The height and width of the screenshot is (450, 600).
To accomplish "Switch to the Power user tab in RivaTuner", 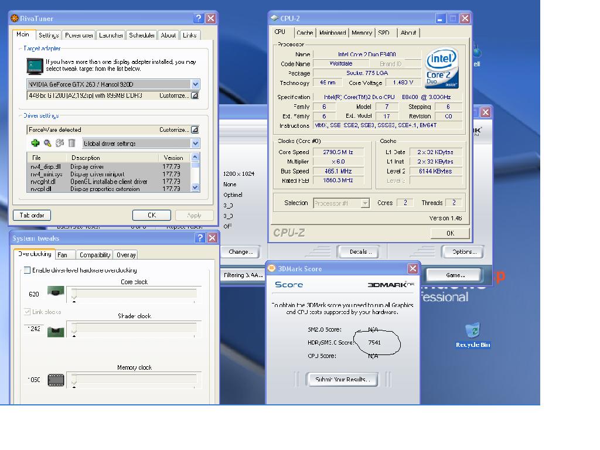I will (x=79, y=35).
